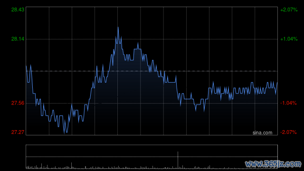Click the tallest volume bar in volume chart

(178, 160)
